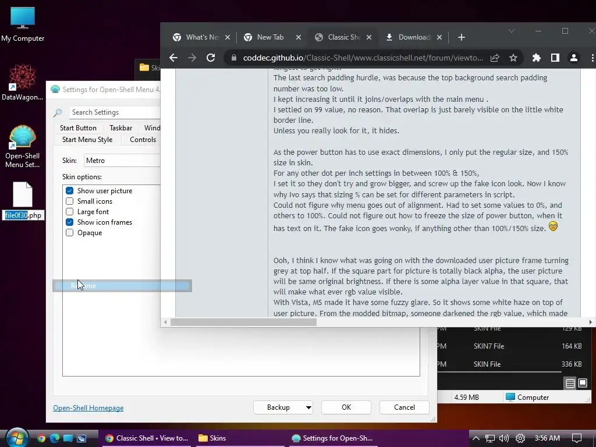Open the Chrome profile avatar icon

click(x=573, y=58)
